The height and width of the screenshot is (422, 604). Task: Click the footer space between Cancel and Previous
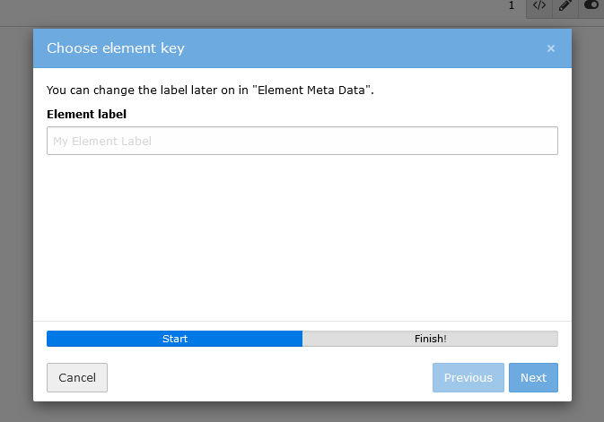coord(269,377)
